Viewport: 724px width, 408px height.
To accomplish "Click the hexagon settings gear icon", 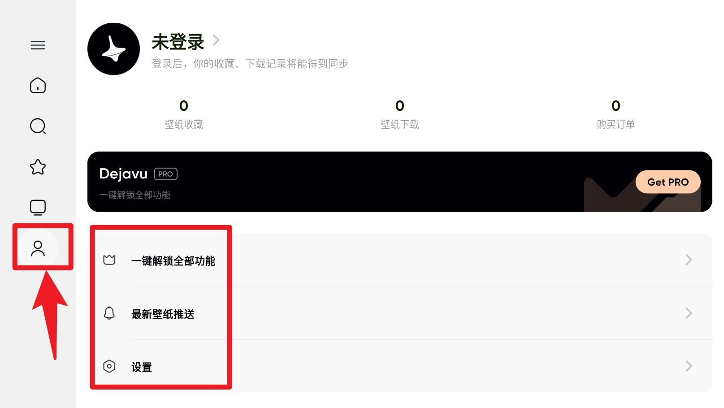I will 109,366.
